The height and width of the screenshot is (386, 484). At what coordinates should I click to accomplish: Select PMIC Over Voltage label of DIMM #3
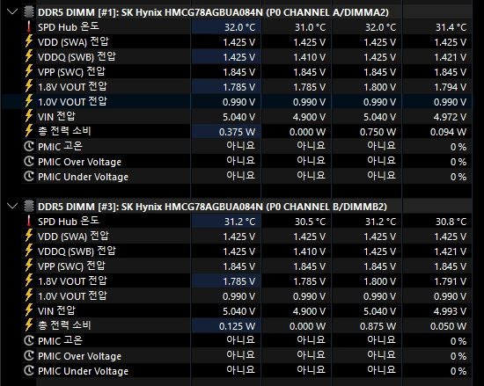pyautogui.click(x=79, y=356)
